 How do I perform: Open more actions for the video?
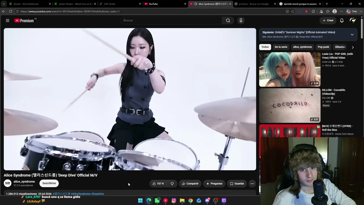click(x=252, y=184)
